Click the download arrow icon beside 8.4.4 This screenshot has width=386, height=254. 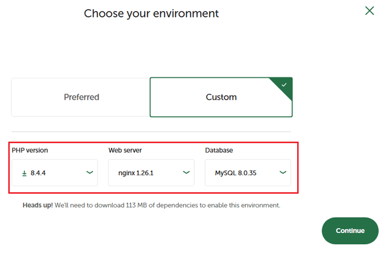click(24, 173)
